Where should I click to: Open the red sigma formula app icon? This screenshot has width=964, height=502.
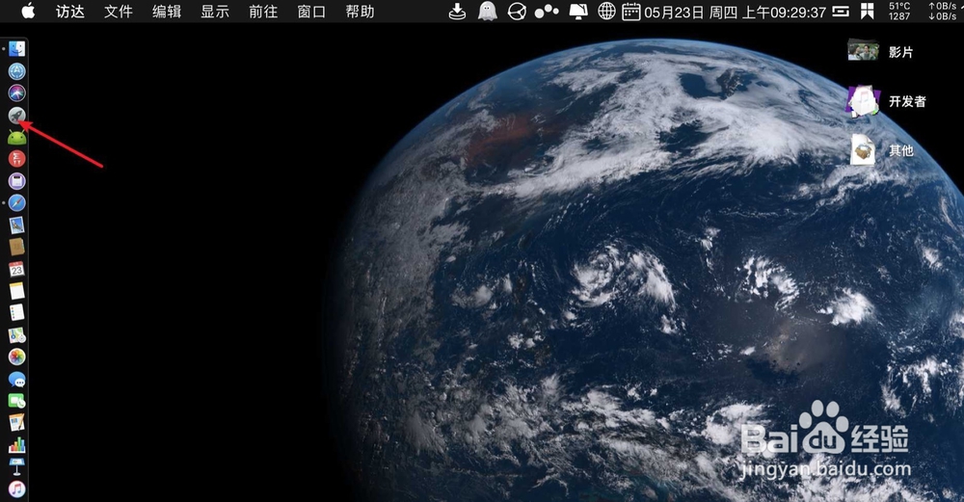(16, 159)
